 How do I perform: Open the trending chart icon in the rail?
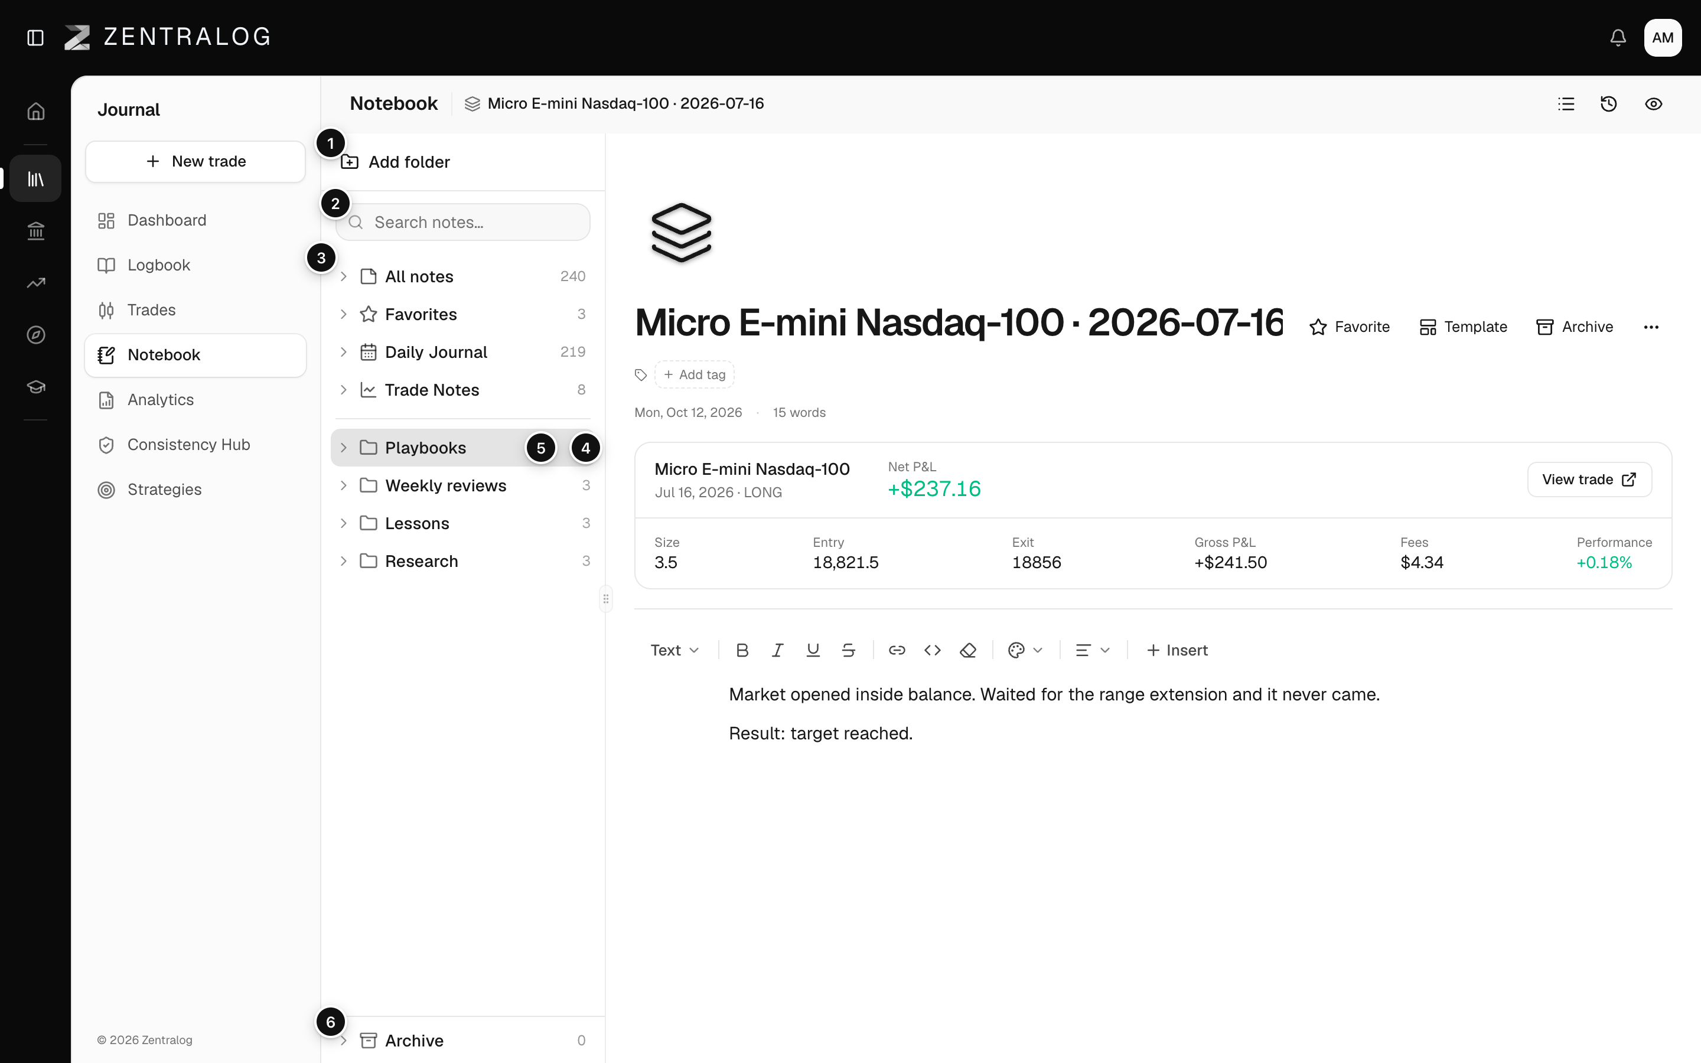coord(36,283)
